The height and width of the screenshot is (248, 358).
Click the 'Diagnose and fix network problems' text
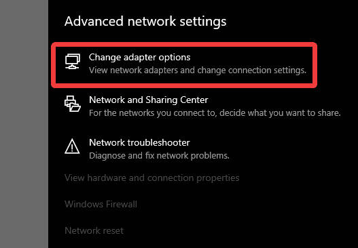click(159, 156)
